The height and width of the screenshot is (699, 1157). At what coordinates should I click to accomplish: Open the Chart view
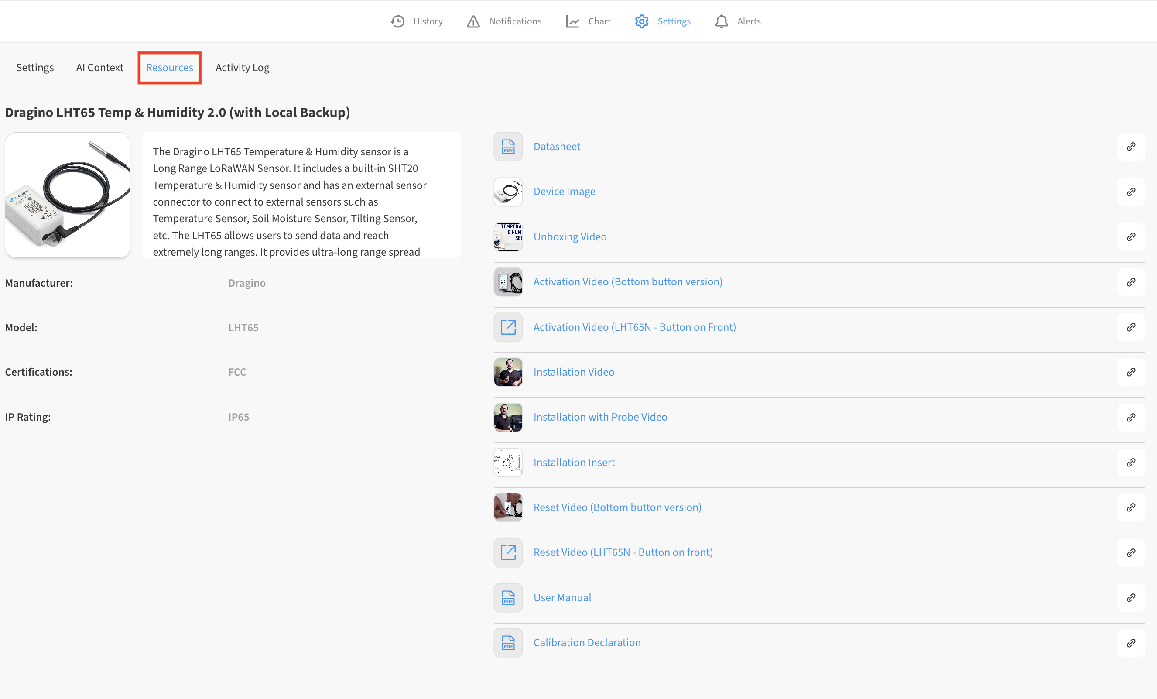coord(589,21)
